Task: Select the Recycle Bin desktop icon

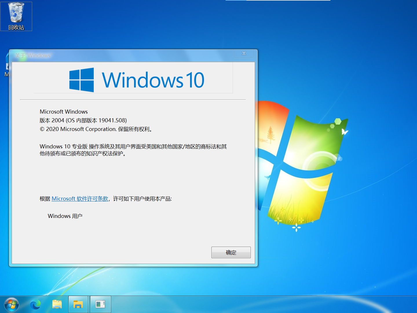Action: tap(16, 16)
